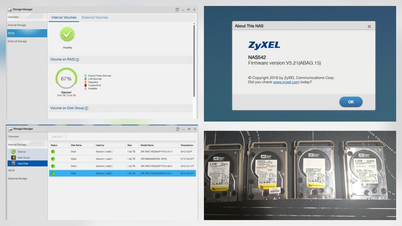The image size is (402, 226).
Task: Click the Available gray legend swatch
Action: [x=86, y=89]
